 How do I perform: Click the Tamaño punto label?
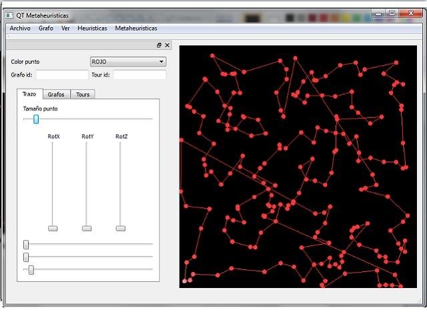tap(40, 109)
